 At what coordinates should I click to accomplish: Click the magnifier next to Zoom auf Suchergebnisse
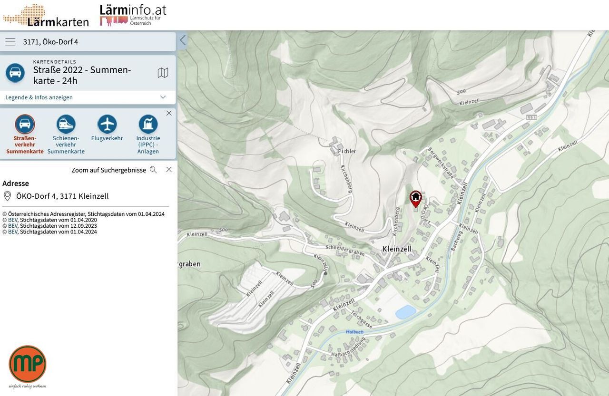click(x=153, y=170)
